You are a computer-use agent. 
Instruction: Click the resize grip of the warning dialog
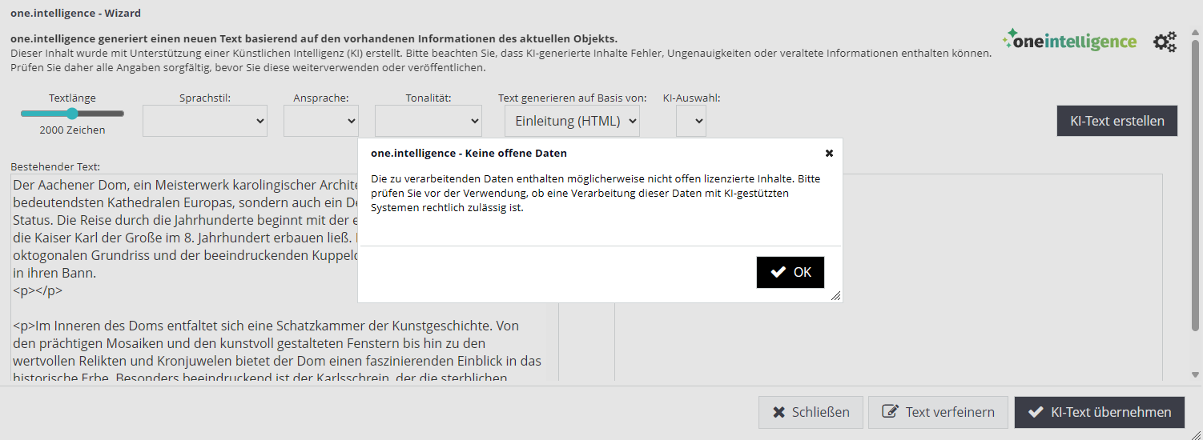pyautogui.click(x=835, y=296)
